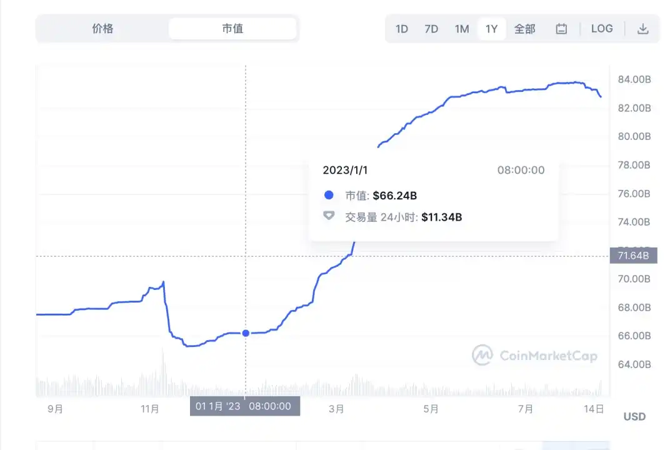Toggle the LOG scale option
The height and width of the screenshot is (450, 665).
tap(602, 28)
